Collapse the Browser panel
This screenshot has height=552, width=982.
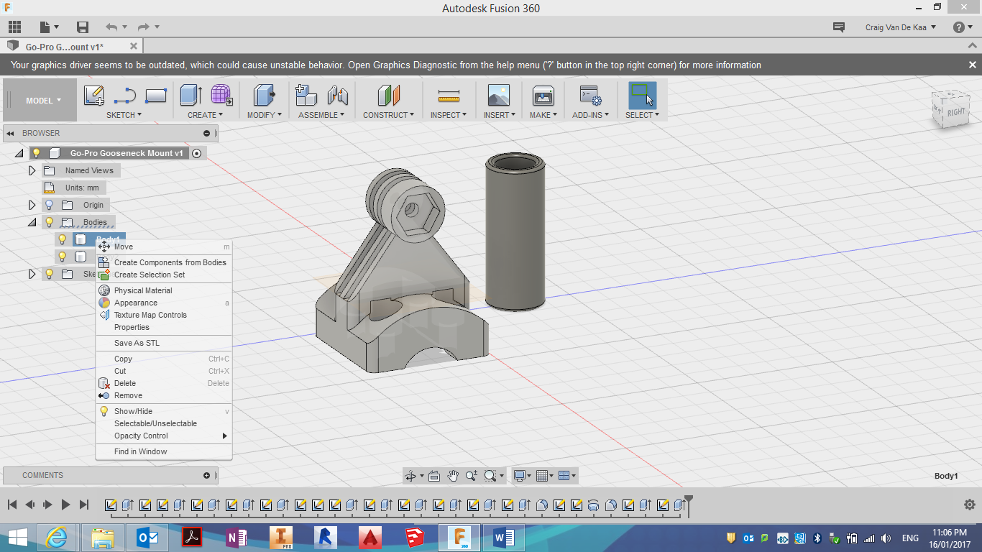(11, 133)
